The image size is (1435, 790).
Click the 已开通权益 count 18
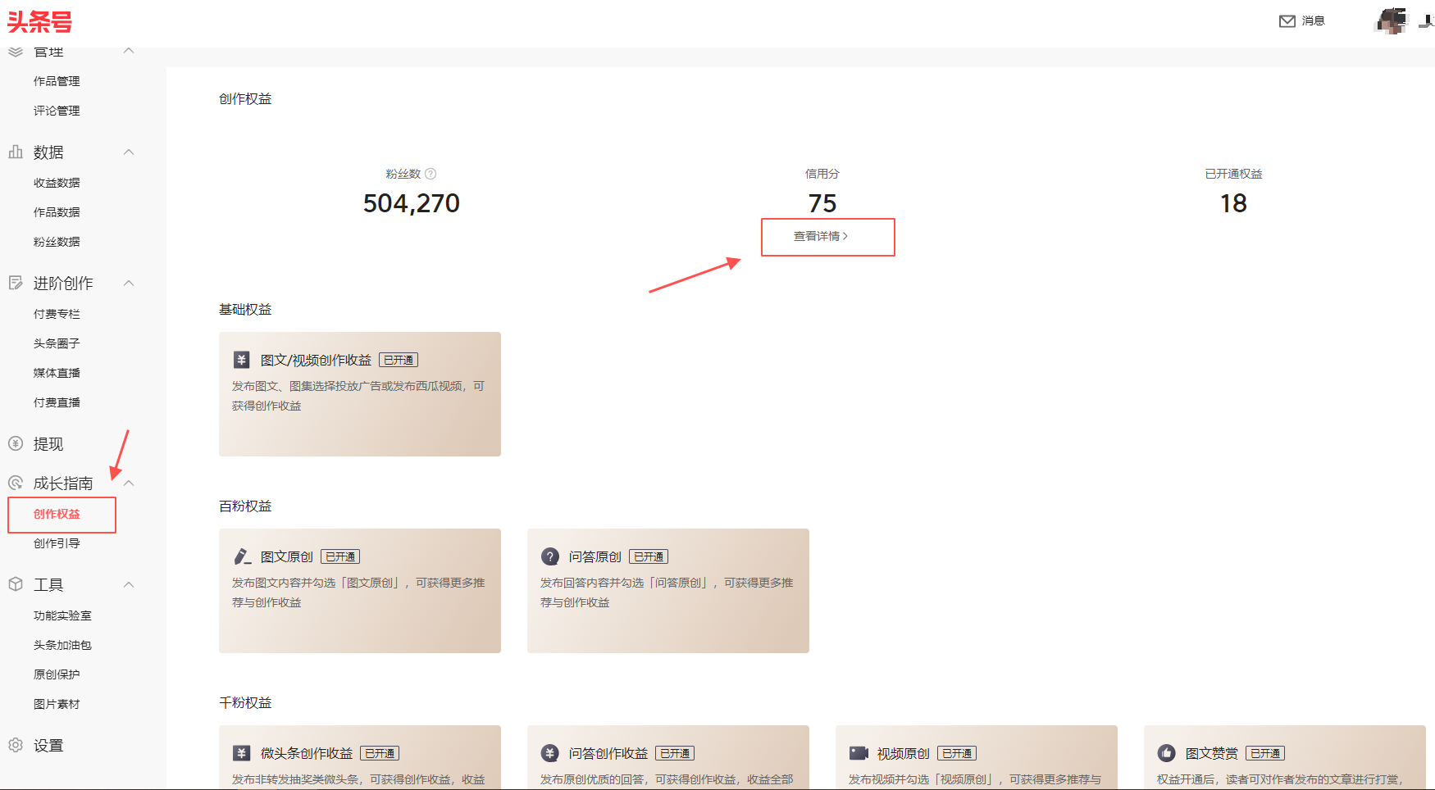pos(1233,202)
